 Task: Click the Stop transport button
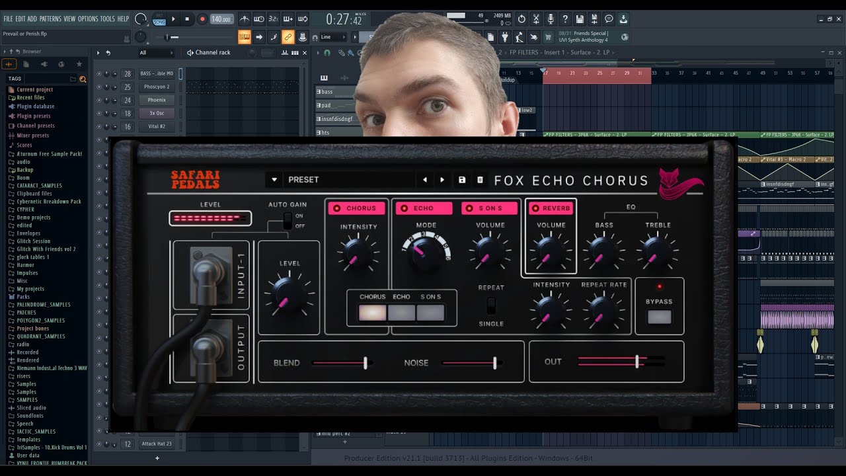tap(187, 19)
